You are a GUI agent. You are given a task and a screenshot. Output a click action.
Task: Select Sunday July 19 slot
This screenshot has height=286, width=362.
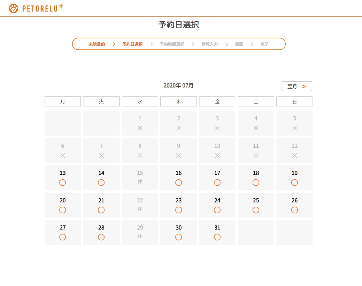point(295,178)
